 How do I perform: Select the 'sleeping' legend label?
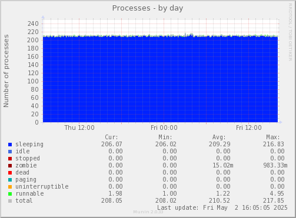(x=29, y=145)
